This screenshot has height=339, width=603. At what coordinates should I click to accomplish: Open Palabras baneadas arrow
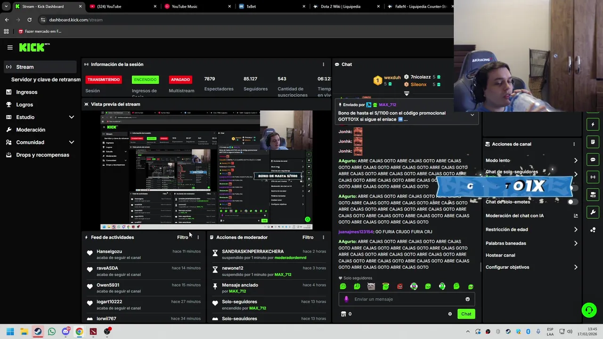coord(576,243)
